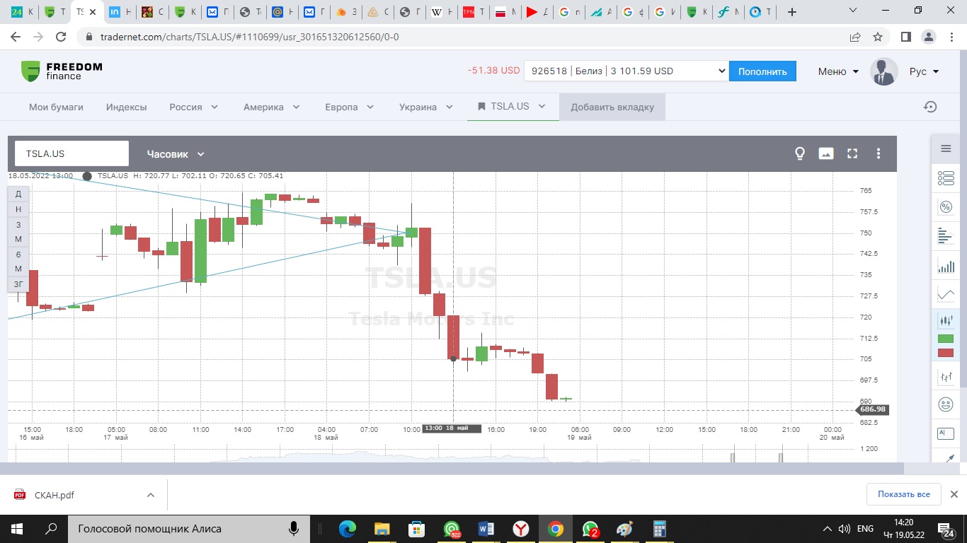
Task: Open the downloaded СКАН.pdf file
Action: click(x=55, y=495)
